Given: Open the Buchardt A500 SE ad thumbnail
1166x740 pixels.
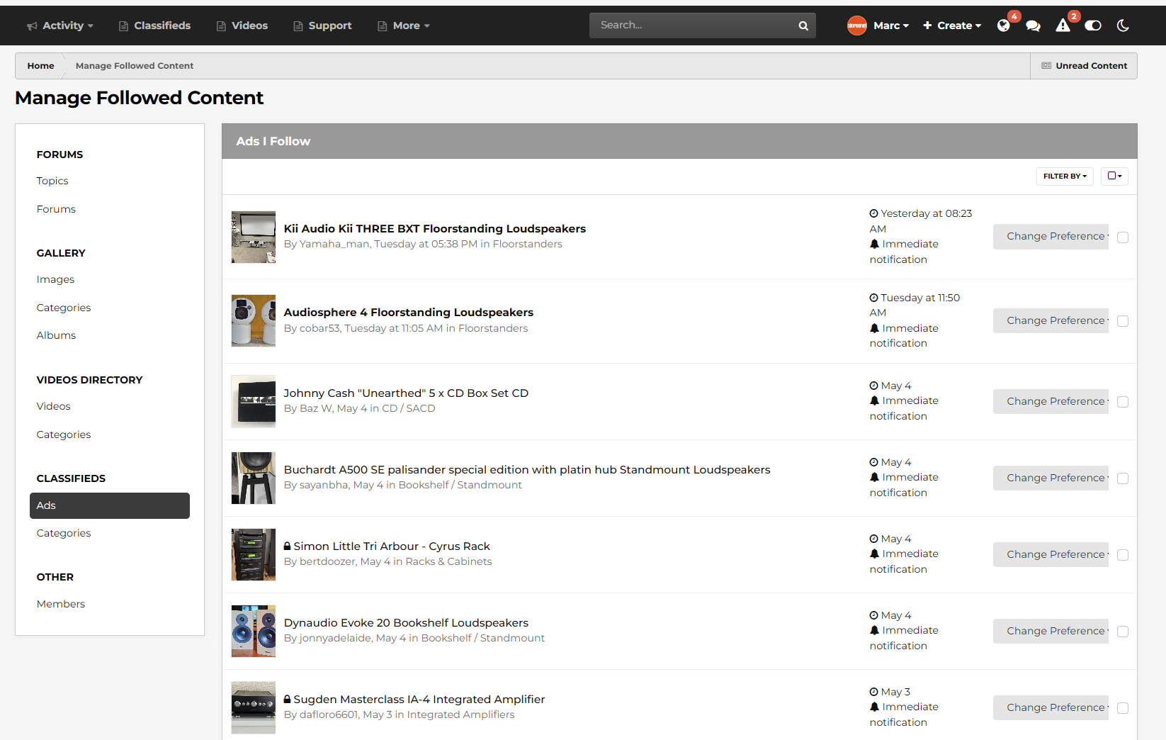Looking at the screenshot, I should [x=253, y=478].
